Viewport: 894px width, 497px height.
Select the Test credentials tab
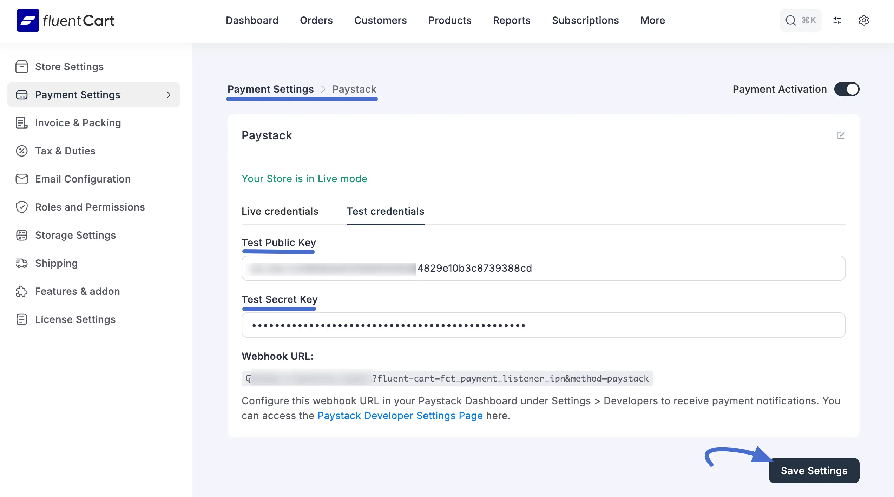pyautogui.click(x=386, y=211)
